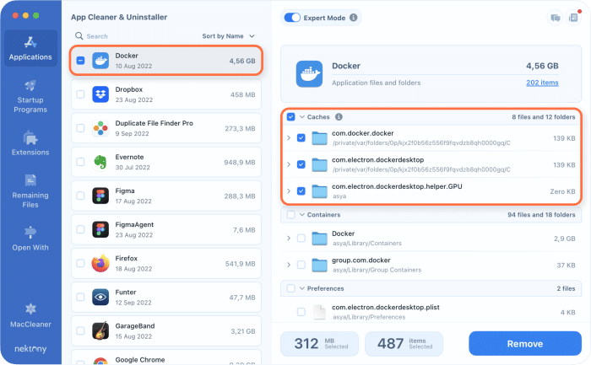Expand the group.com.docker folder
This screenshot has height=365, width=591.
[289, 265]
